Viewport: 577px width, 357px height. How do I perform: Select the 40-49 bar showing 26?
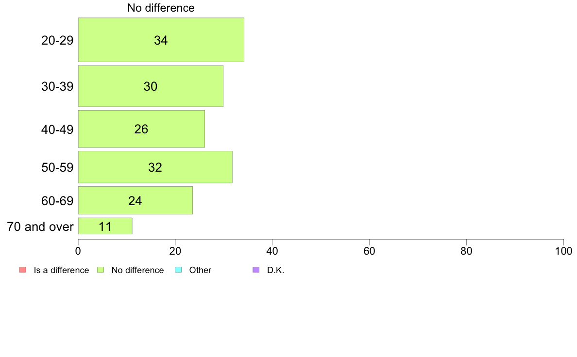coord(141,129)
